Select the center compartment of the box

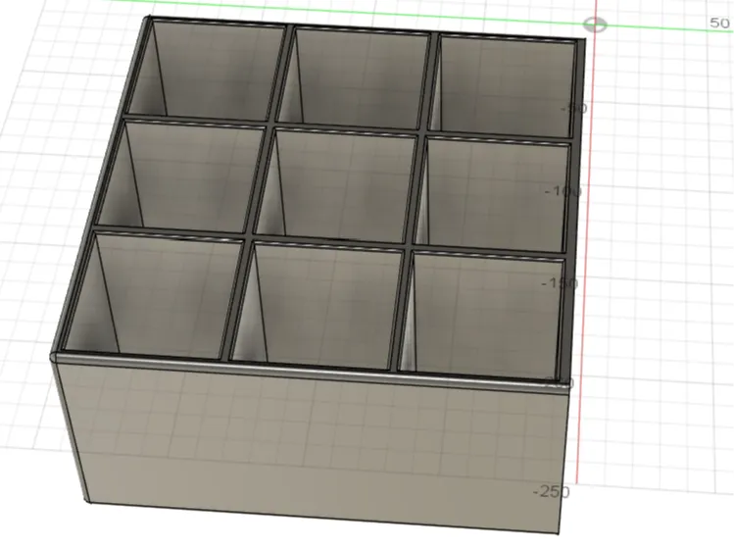(336, 184)
